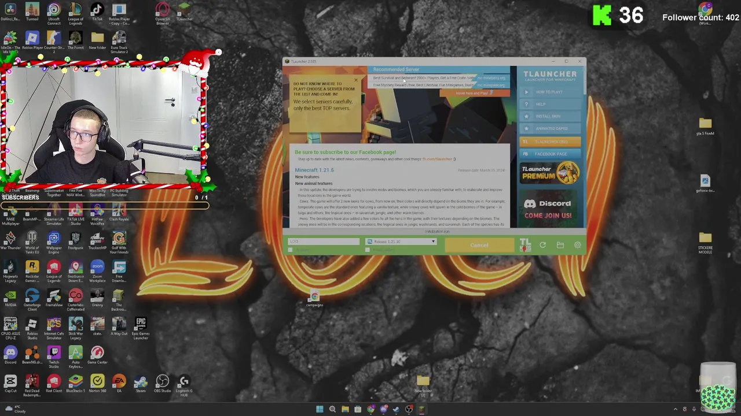Open INSTALL SKIN in TLauncher sidebar

click(x=549, y=116)
